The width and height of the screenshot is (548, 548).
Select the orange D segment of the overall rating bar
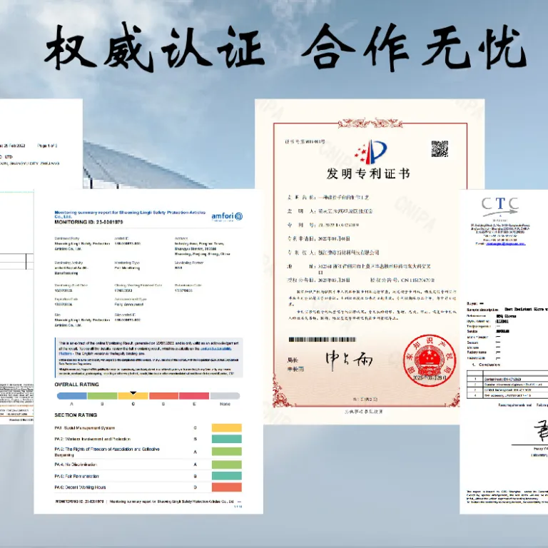point(164,395)
